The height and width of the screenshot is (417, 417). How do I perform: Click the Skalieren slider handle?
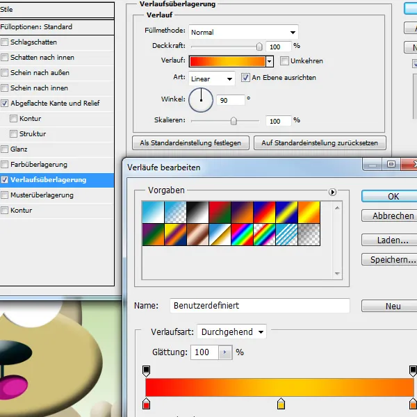(x=234, y=121)
